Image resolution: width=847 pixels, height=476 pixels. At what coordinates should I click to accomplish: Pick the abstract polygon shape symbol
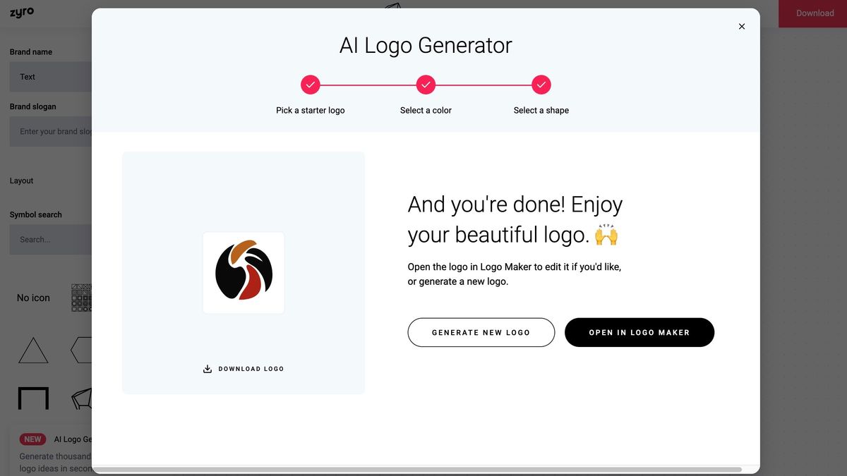[85, 397]
